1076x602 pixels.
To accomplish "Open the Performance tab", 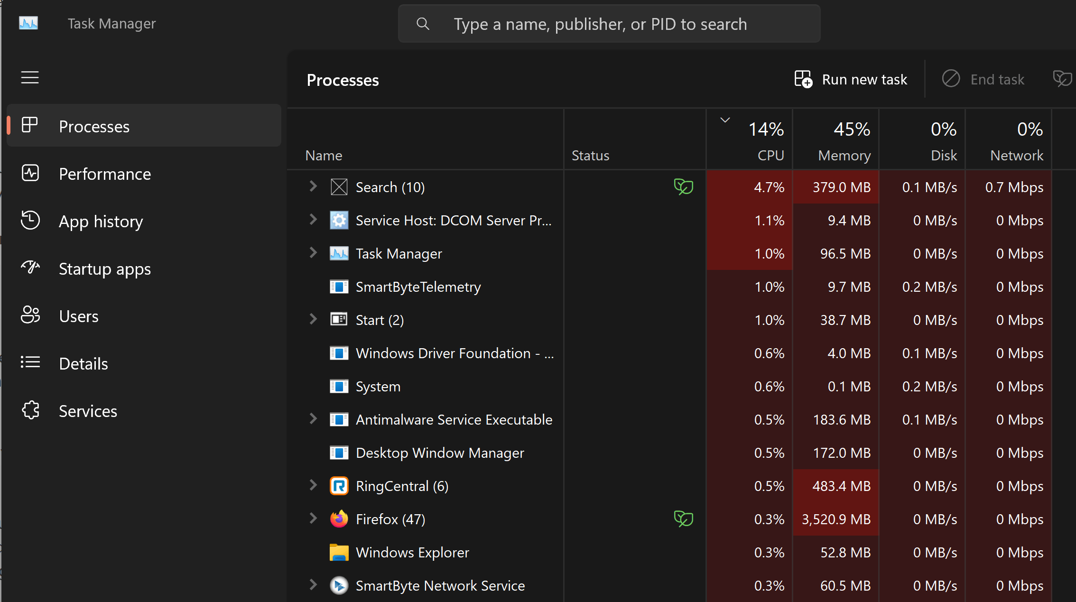I will point(105,174).
